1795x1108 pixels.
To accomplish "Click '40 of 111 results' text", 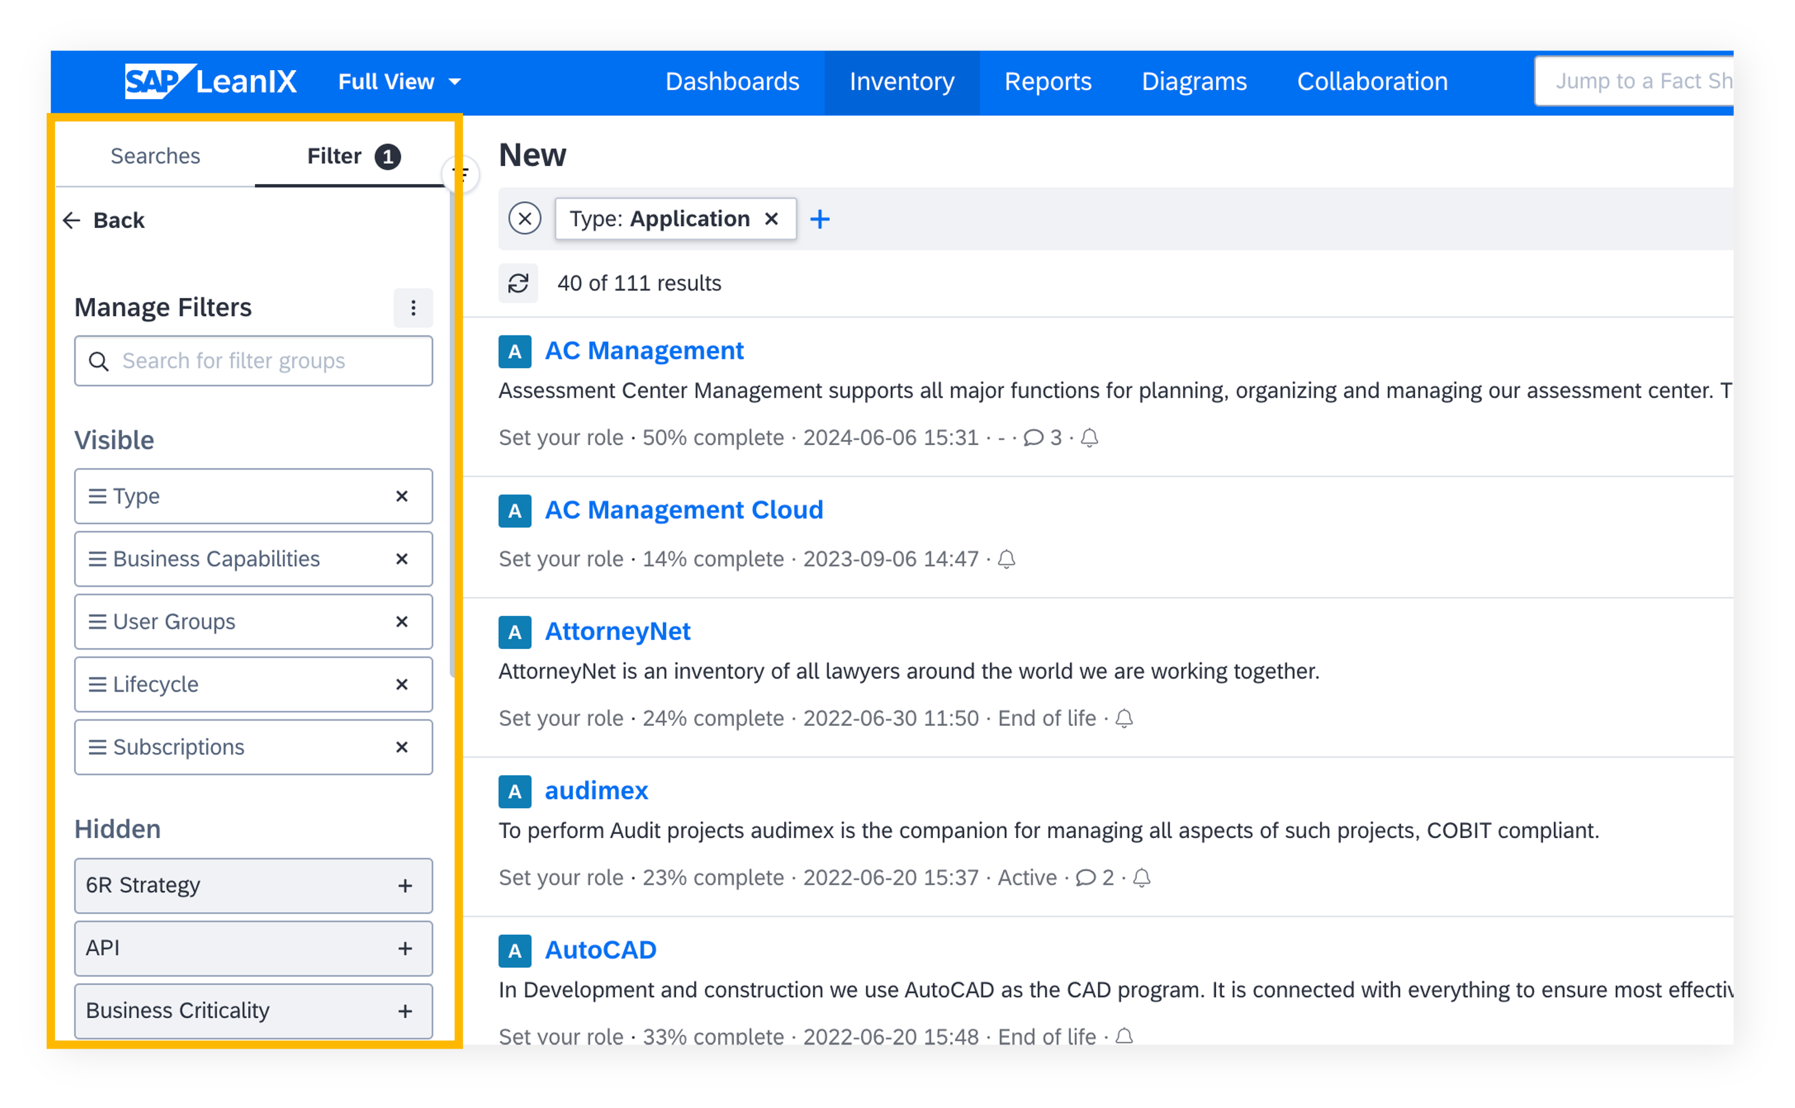I will coord(639,284).
